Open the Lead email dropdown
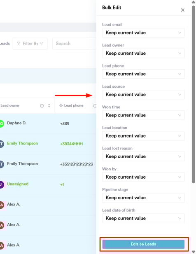This screenshot has width=196, height=254. click(143, 33)
